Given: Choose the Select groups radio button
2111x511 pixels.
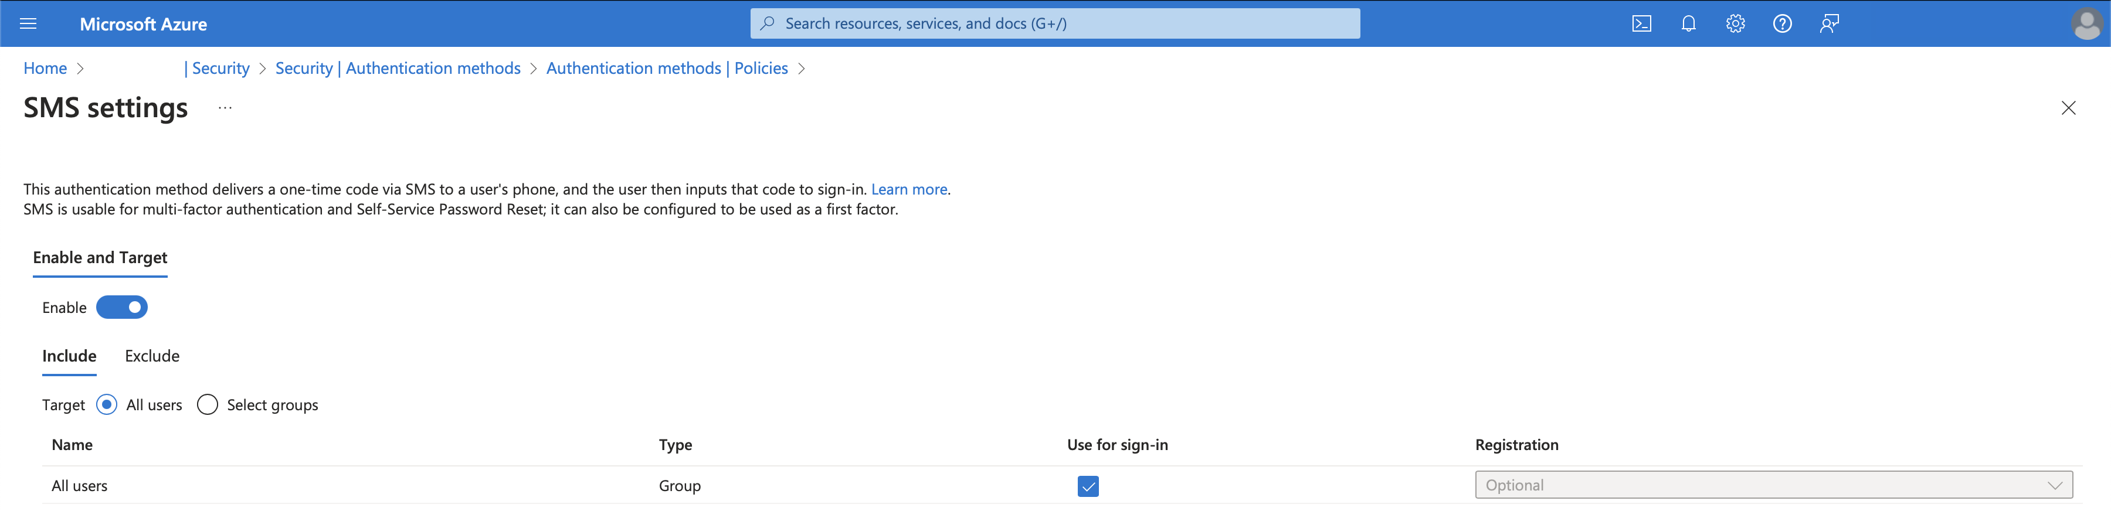Looking at the screenshot, I should tap(208, 404).
